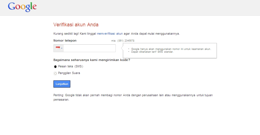Open the Indonesia flag country selector
The width and height of the screenshot is (260, 135).
click(x=59, y=48)
